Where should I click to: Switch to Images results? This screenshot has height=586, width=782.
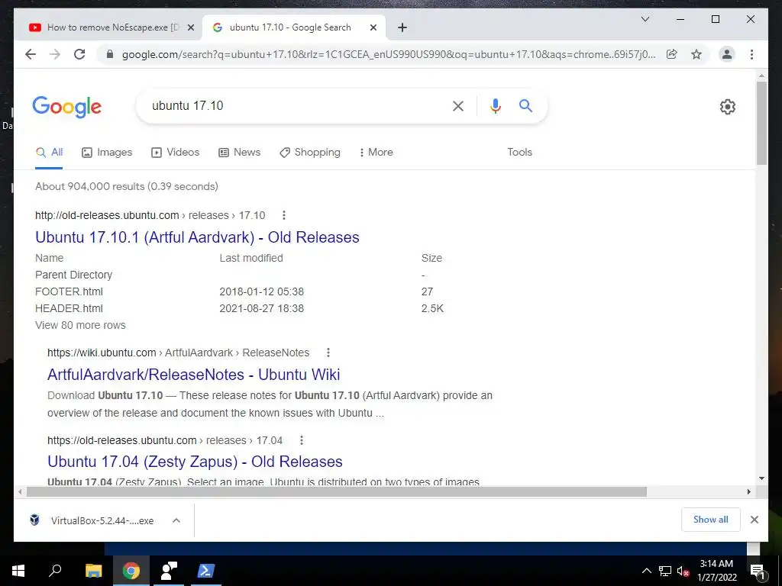point(107,153)
